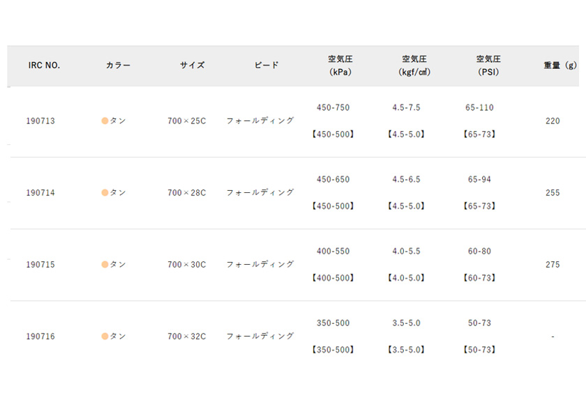Click the 700×32C size cell
The height and width of the screenshot is (418, 586).
pyautogui.click(x=186, y=336)
